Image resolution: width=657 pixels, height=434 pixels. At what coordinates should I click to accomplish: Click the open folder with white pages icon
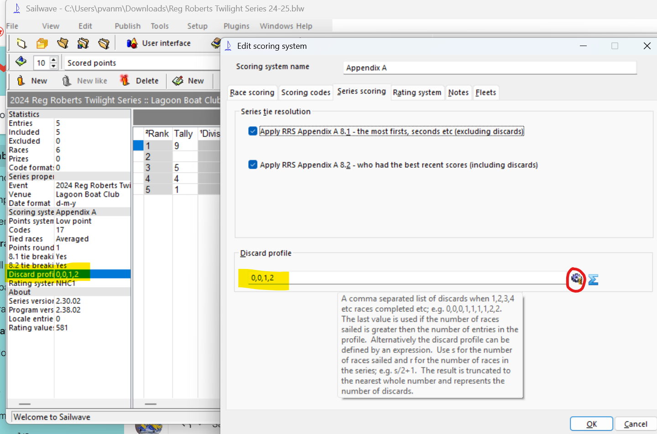click(104, 43)
